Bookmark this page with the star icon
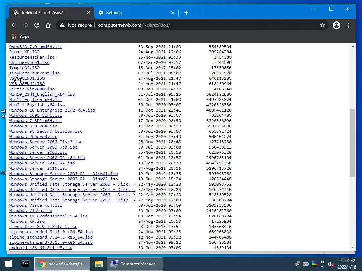Viewport: 362px width, 271px height. pos(322,25)
